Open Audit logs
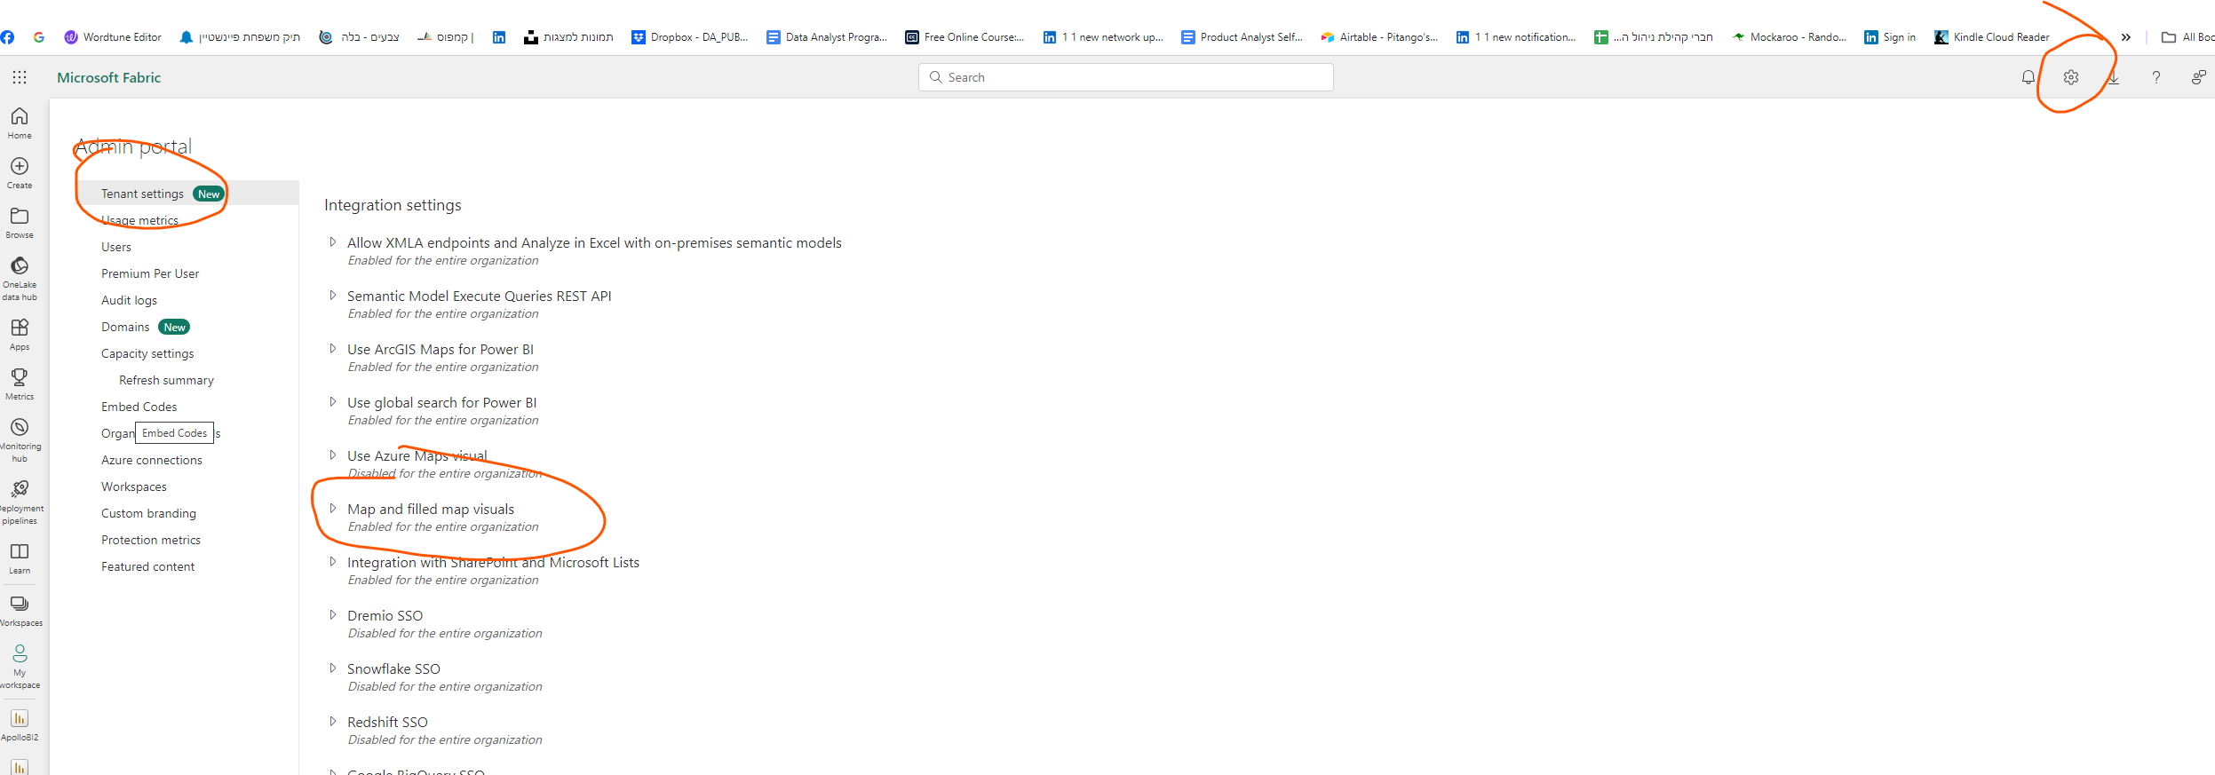 (x=129, y=300)
